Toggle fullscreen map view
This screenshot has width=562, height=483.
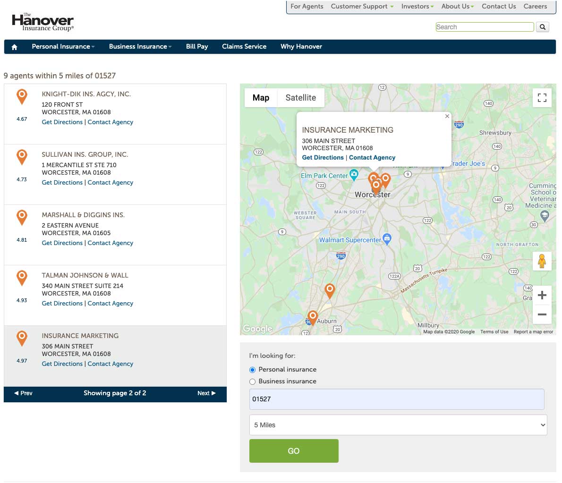(x=542, y=98)
